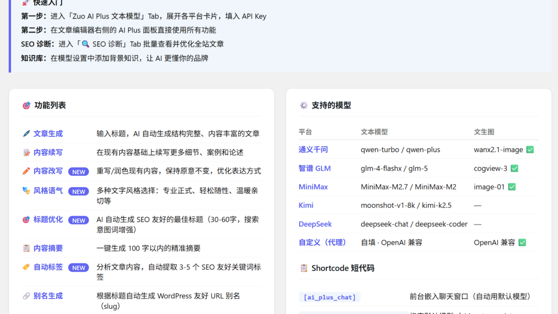Click NEW badge beside 风格语气
558x314 pixels.
coord(79,191)
